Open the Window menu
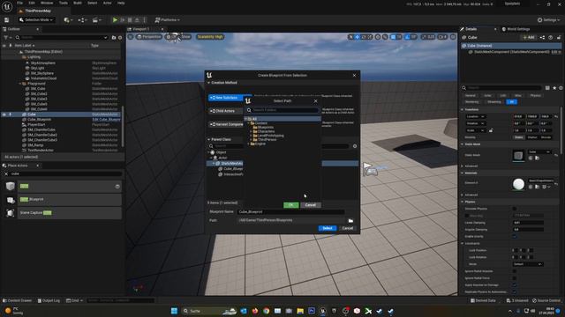The width and height of the screenshot is (565, 317). 47,3
